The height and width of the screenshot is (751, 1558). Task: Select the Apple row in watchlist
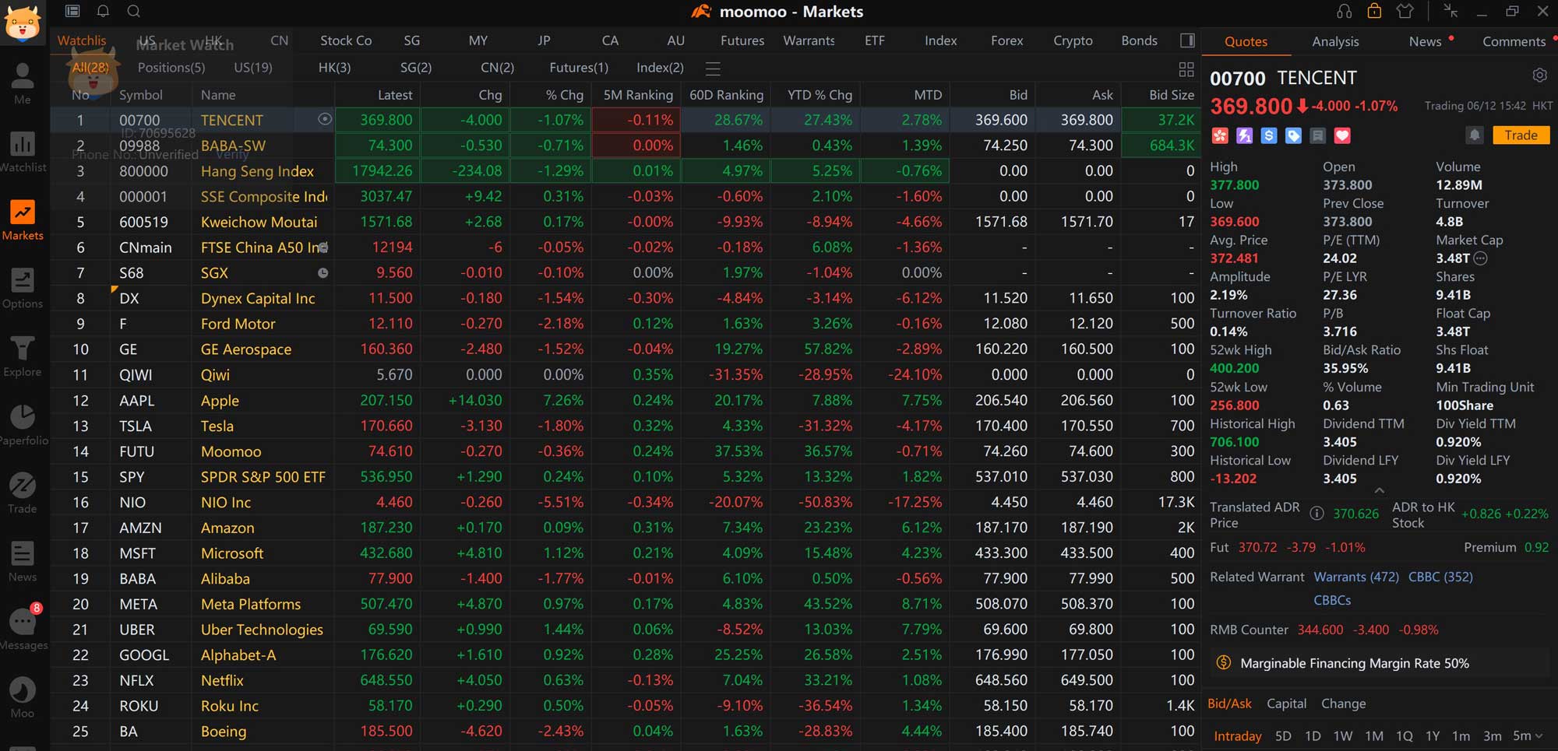pos(625,400)
